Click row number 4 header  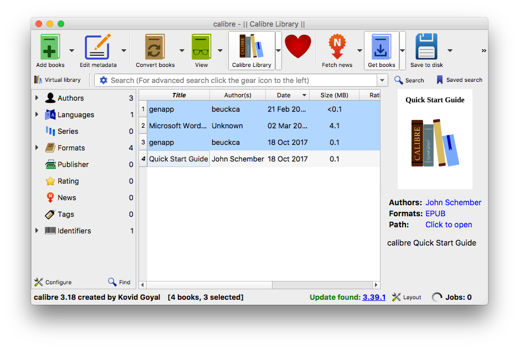click(x=143, y=159)
